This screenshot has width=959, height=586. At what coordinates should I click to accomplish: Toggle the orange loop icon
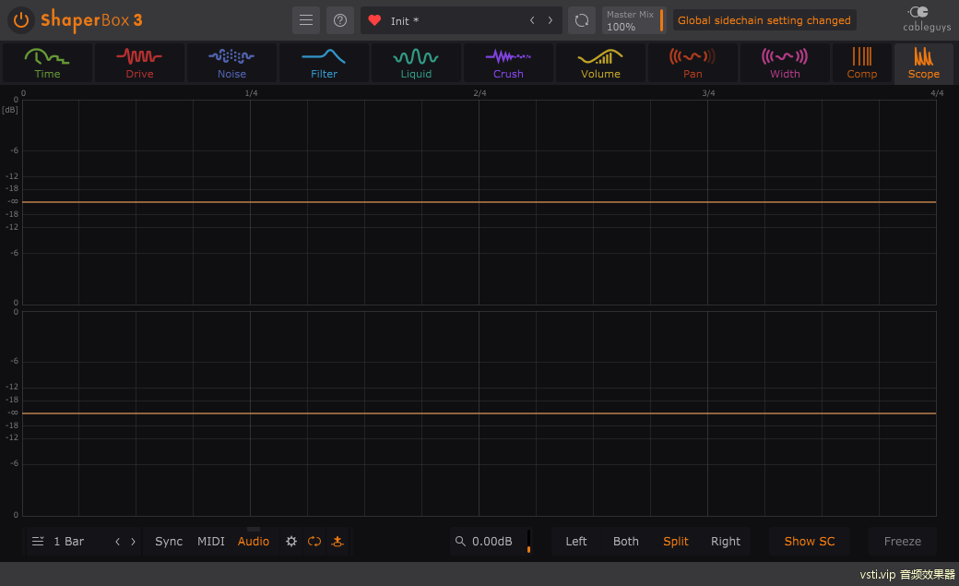tap(314, 542)
